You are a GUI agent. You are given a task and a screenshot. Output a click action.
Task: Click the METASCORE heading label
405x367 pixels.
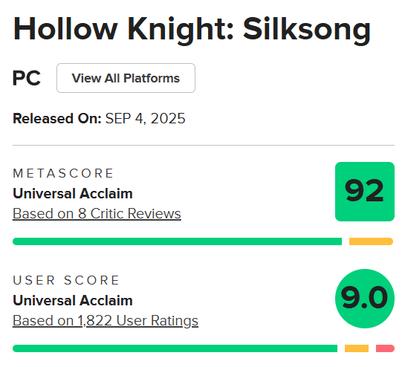coord(63,173)
